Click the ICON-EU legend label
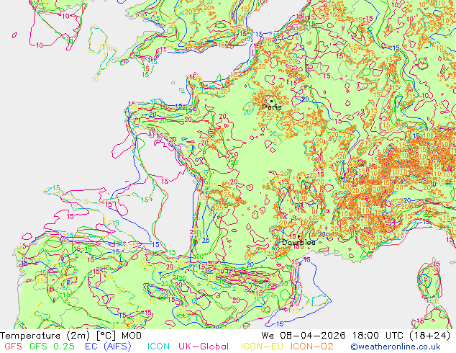Screen dimensions: 456x353 click(x=262, y=347)
